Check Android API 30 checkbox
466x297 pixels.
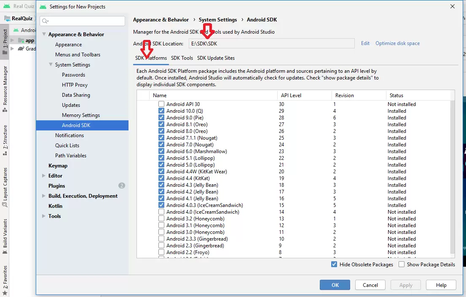tap(161, 104)
